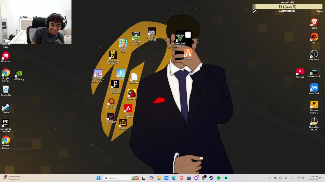Launch the Voicemod V3 shortcut
This screenshot has width=325, height=182.
click(x=314, y=73)
